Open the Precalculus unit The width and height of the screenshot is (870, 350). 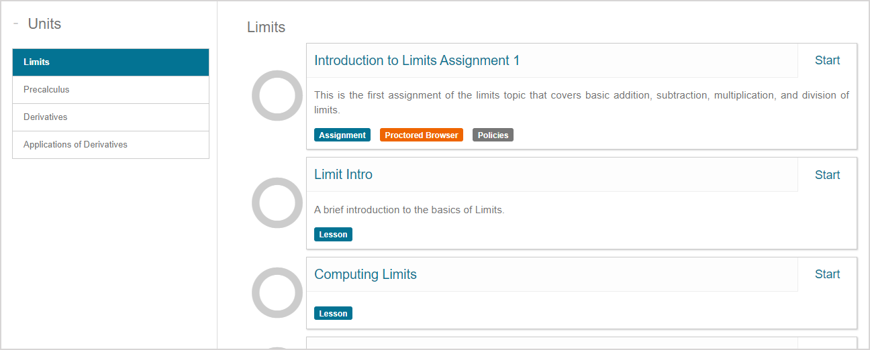pyautogui.click(x=111, y=90)
